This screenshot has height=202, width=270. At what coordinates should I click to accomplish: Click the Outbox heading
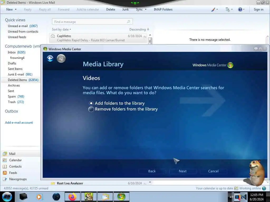click(x=11, y=111)
